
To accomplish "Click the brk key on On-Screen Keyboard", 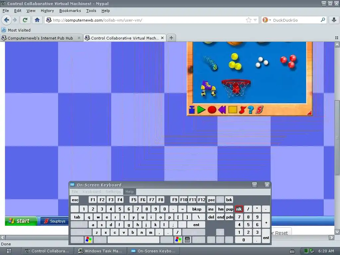I will 229,200.
